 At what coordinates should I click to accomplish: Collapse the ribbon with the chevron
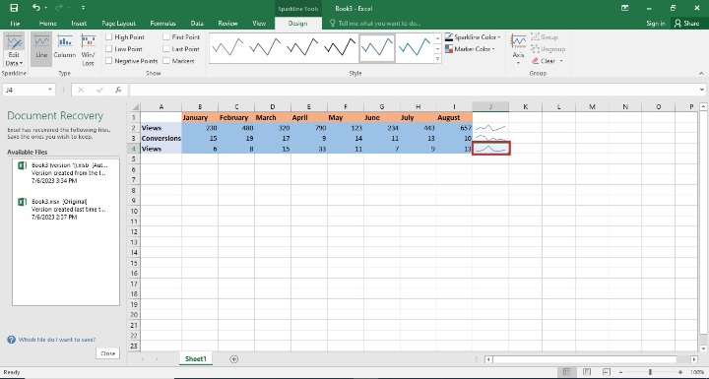coord(701,73)
